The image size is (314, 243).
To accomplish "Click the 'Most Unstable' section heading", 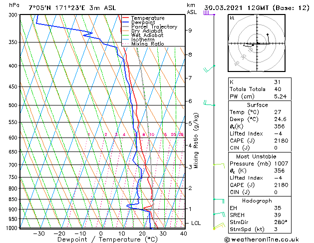I will [x=256, y=156].
